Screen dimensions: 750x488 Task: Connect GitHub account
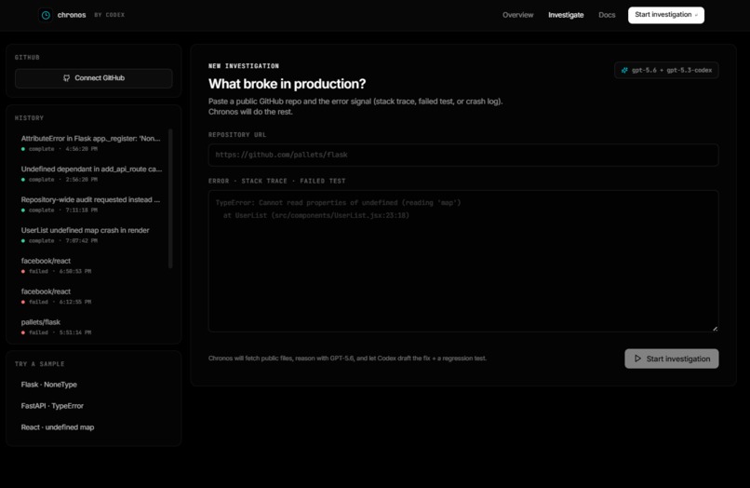pyautogui.click(x=94, y=78)
